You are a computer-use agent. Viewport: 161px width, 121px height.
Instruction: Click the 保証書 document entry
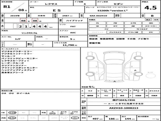pos(93,39)
